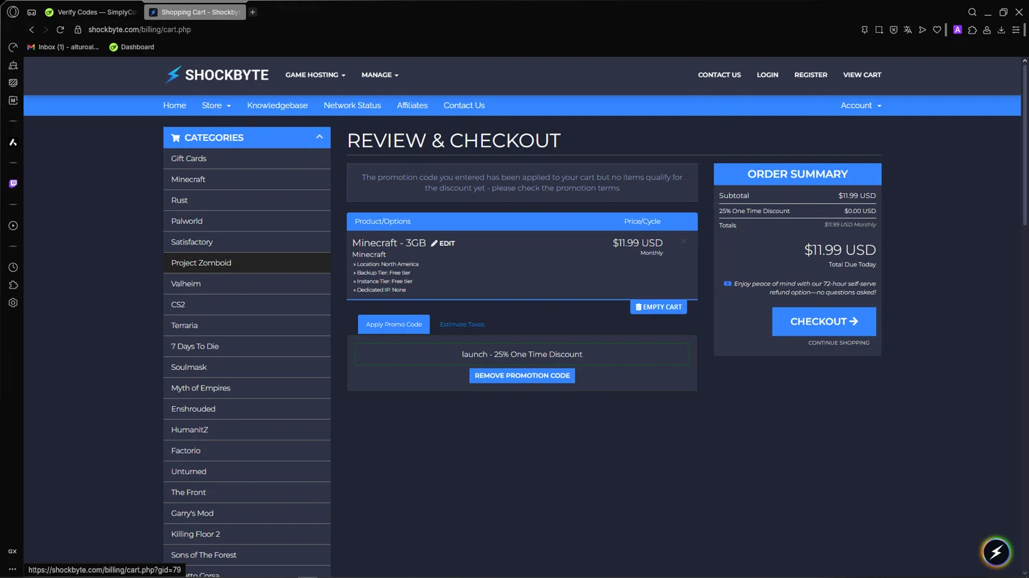Open GX Control speedometer in sidebar
This screenshot has width=1029, height=578.
(13, 47)
